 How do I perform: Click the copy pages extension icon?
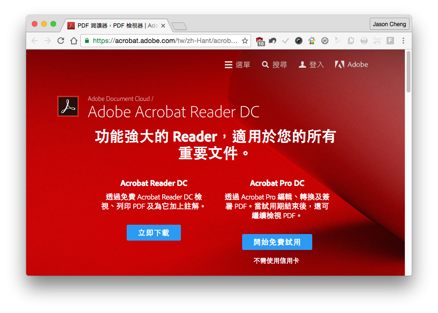(x=351, y=41)
